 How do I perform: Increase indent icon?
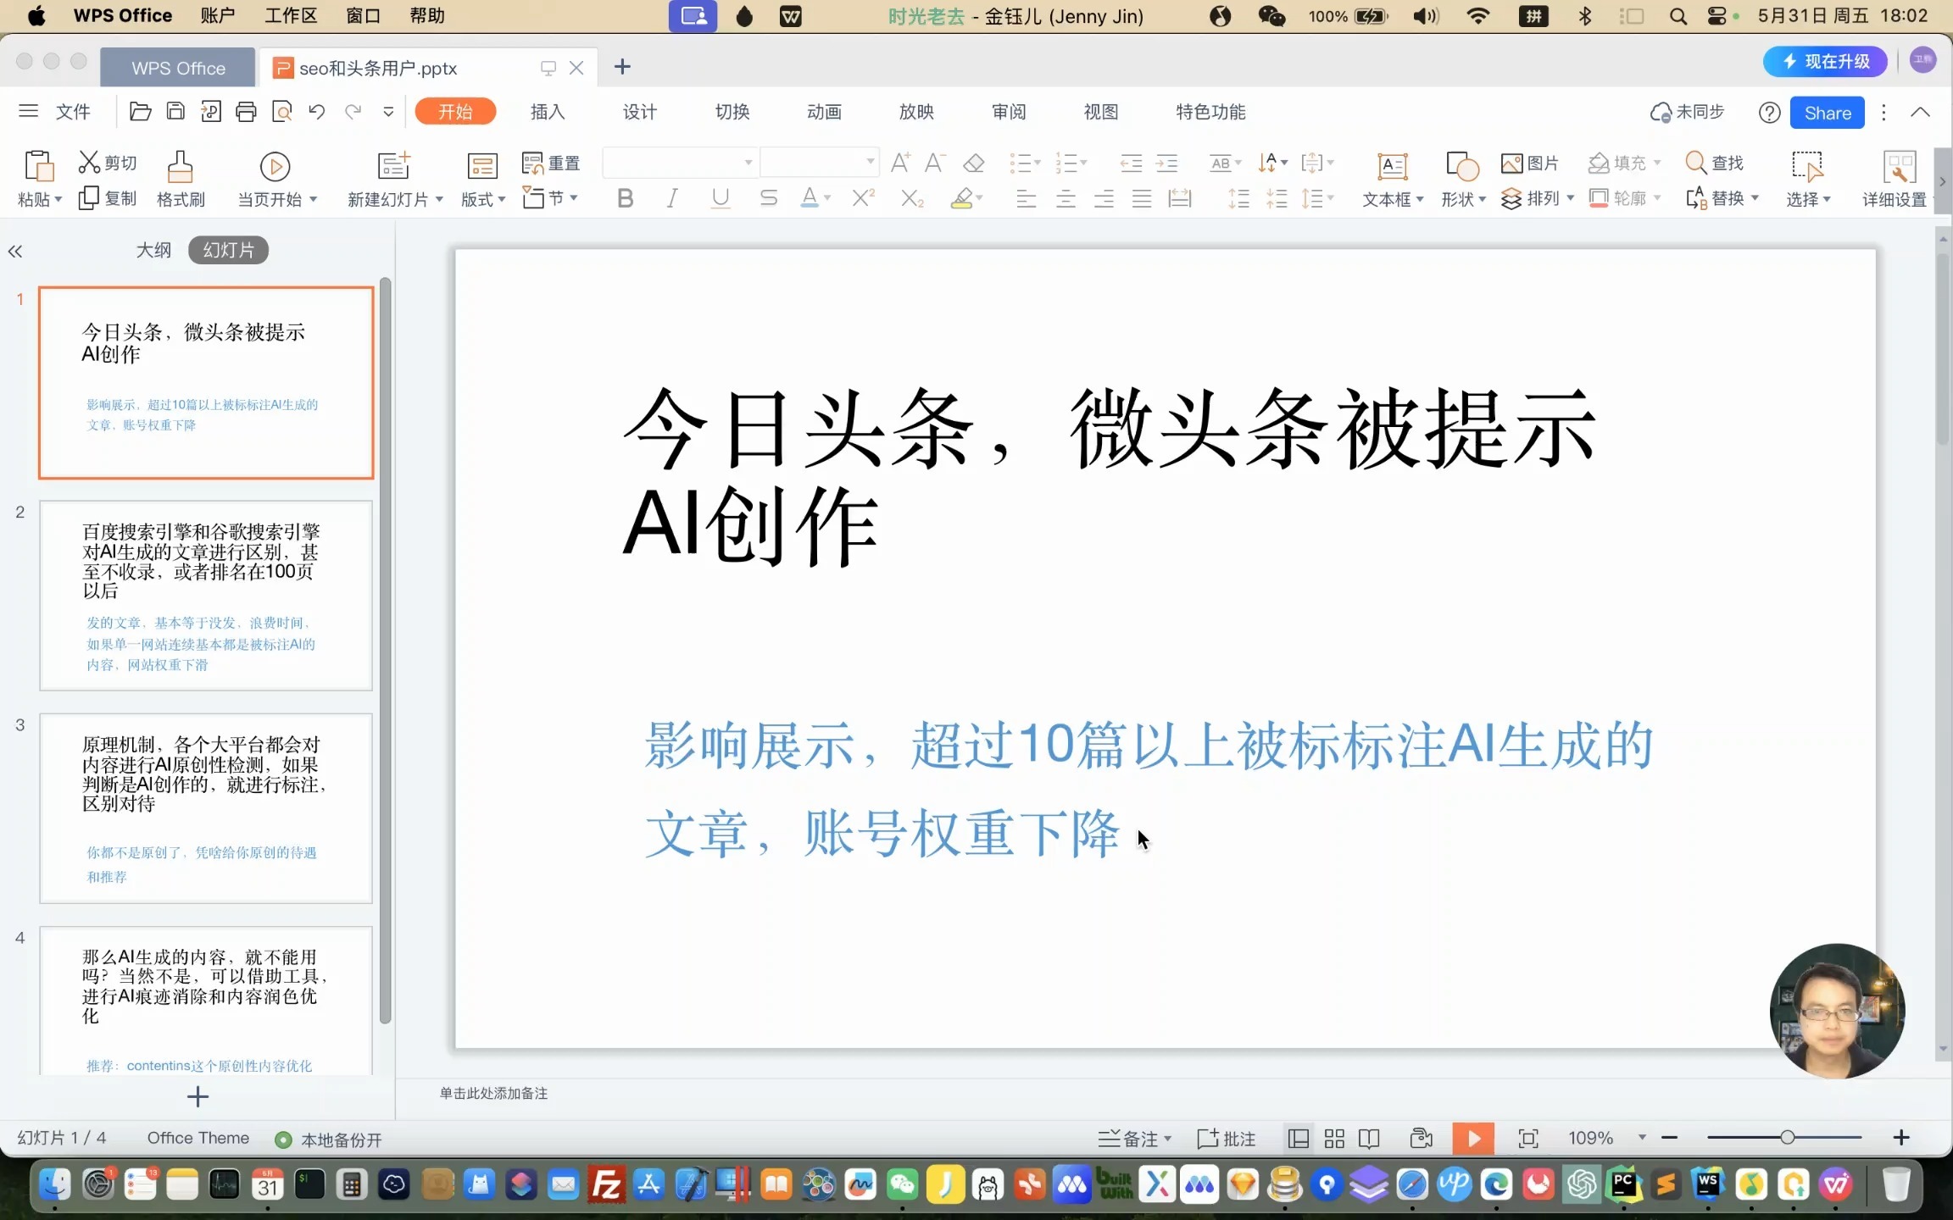click(1167, 163)
